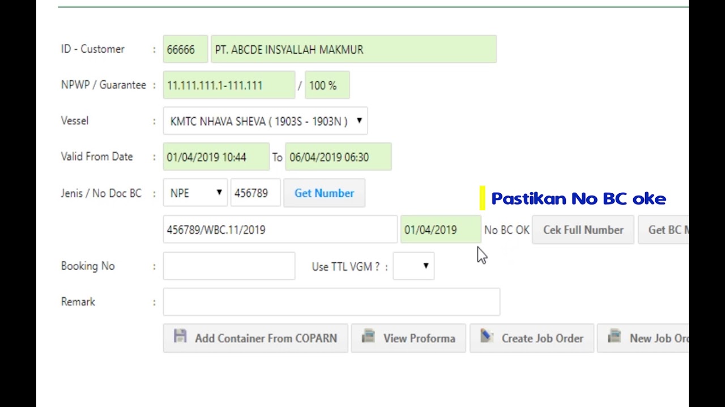Click the printer icon on New Job Order
Viewport: 725px width, 407px height.
614,336
